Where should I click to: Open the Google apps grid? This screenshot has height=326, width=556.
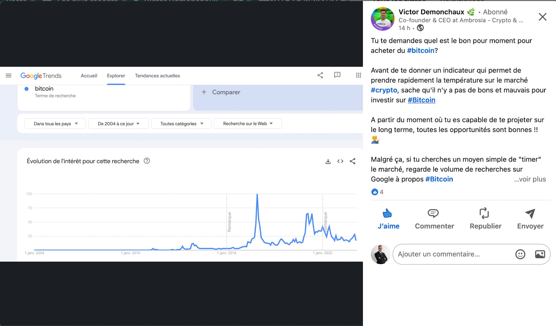359,75
